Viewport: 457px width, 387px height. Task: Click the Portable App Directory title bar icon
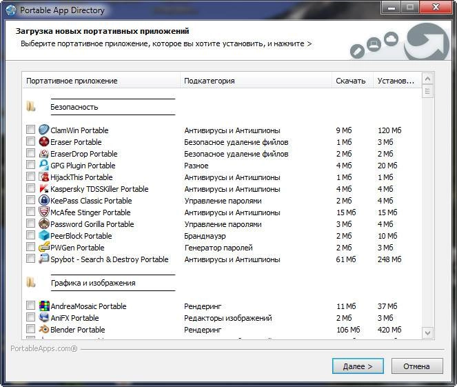(11, 10)
